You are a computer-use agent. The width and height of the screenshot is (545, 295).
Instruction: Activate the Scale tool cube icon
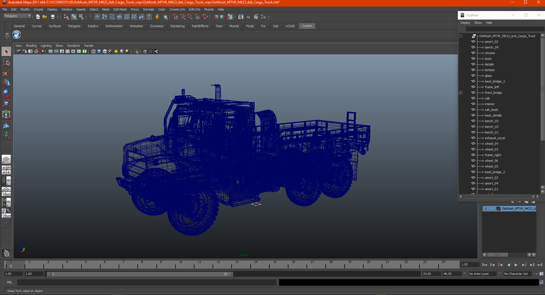tap(6, 104)
